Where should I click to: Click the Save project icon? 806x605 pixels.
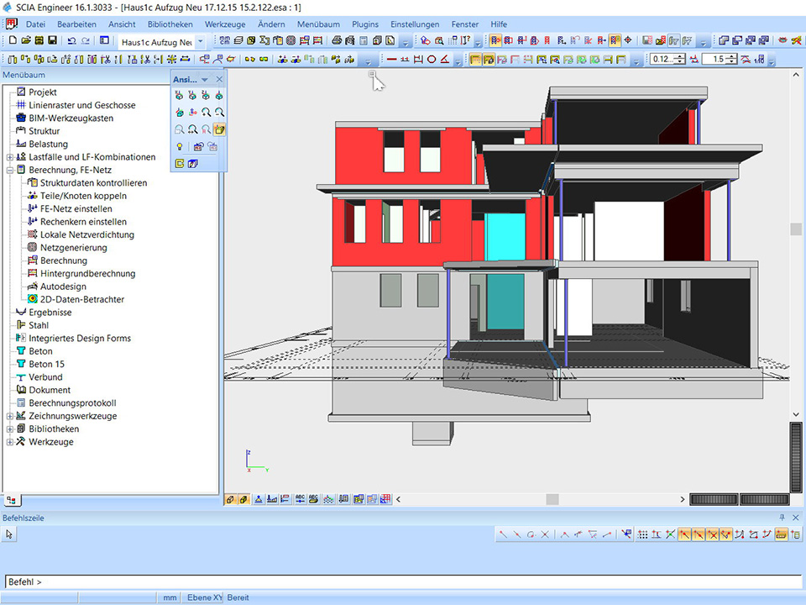52,40
